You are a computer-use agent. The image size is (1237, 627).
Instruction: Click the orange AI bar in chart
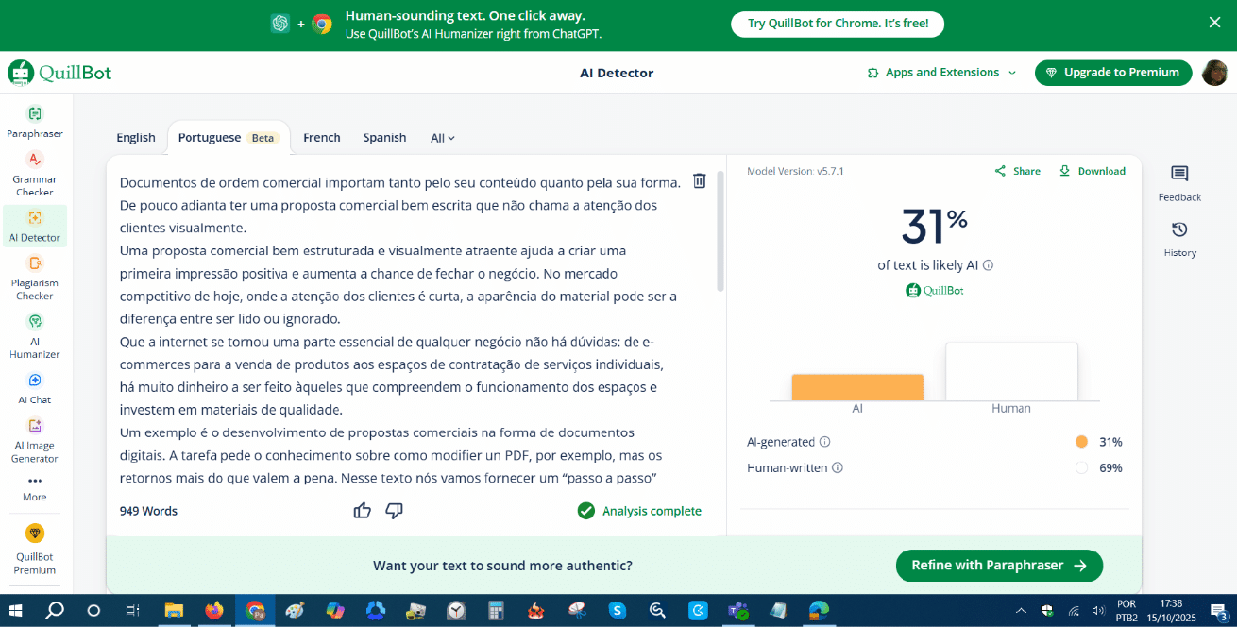(x=857, y=387)
